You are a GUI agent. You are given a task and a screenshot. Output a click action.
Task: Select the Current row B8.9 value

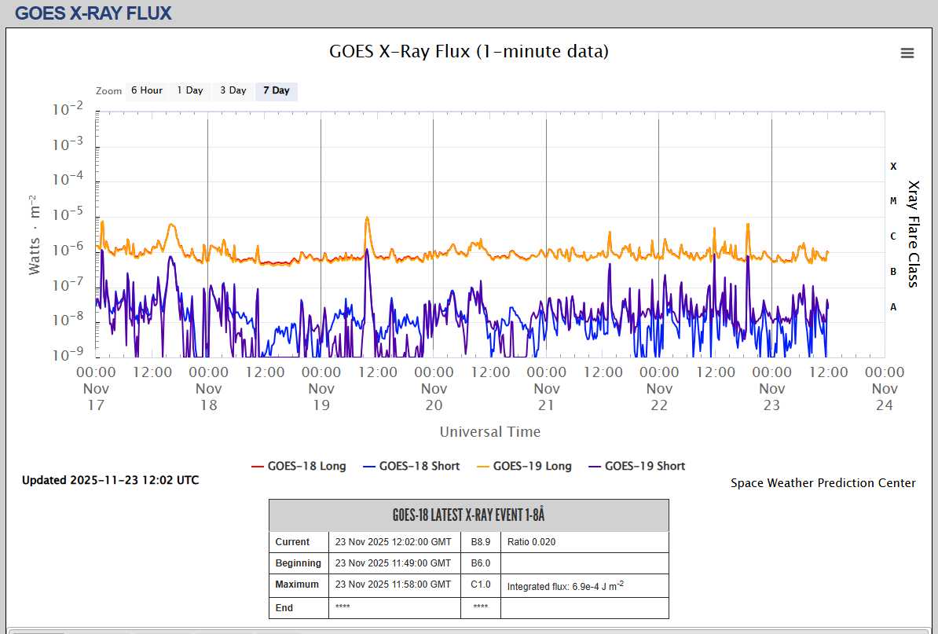(x=480, y=542)
